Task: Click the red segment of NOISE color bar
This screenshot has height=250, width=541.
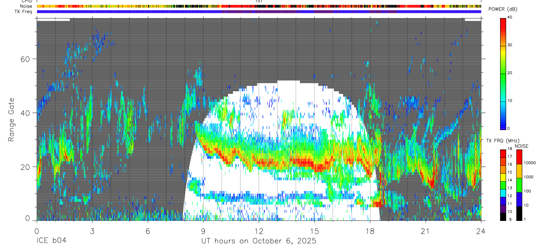Action: click(x=519, y=157)
